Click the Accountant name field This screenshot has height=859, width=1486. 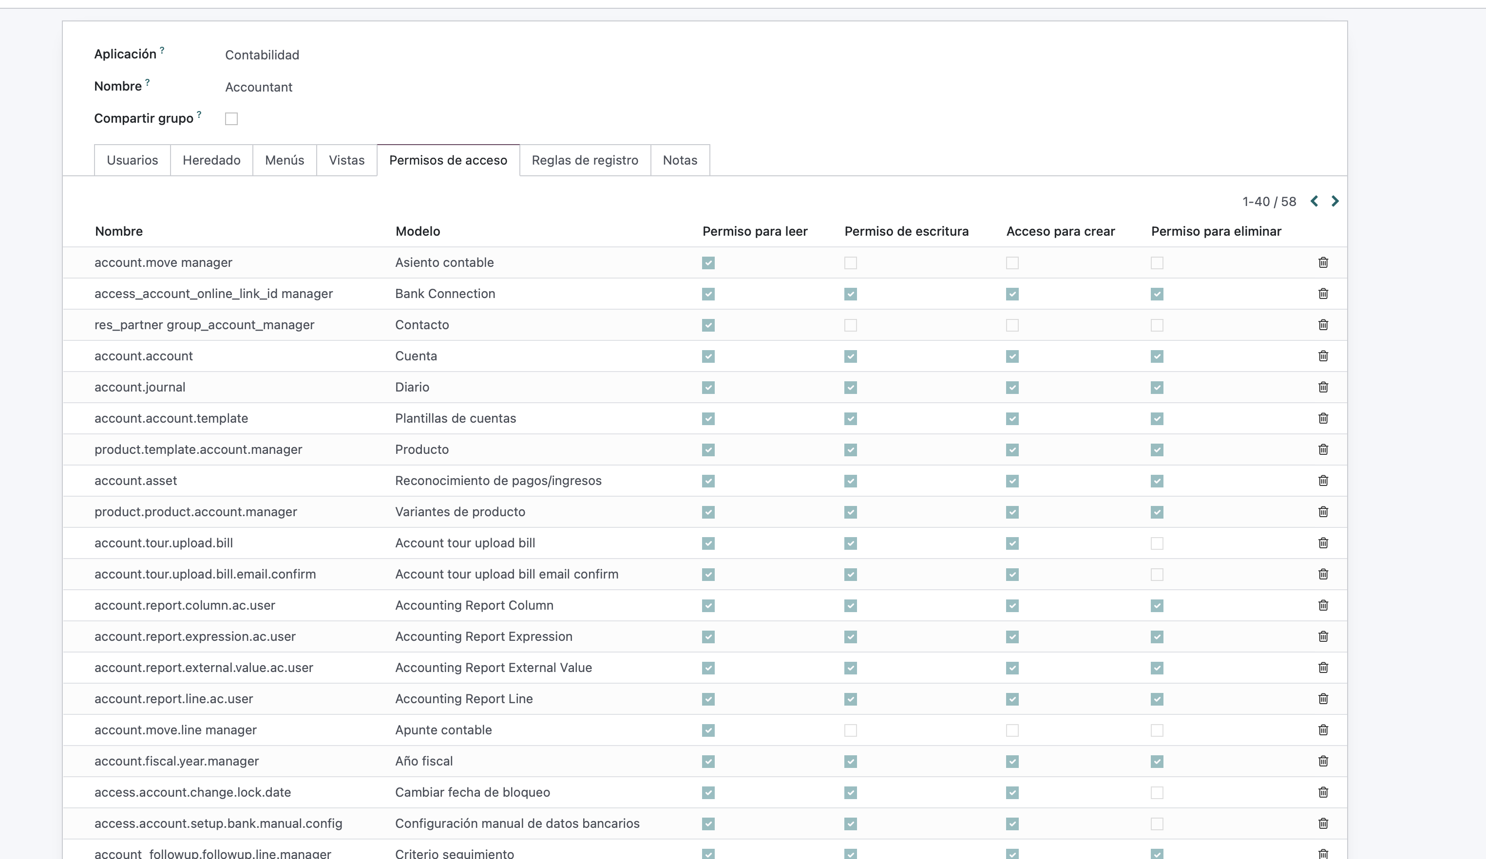coord(259,87)
